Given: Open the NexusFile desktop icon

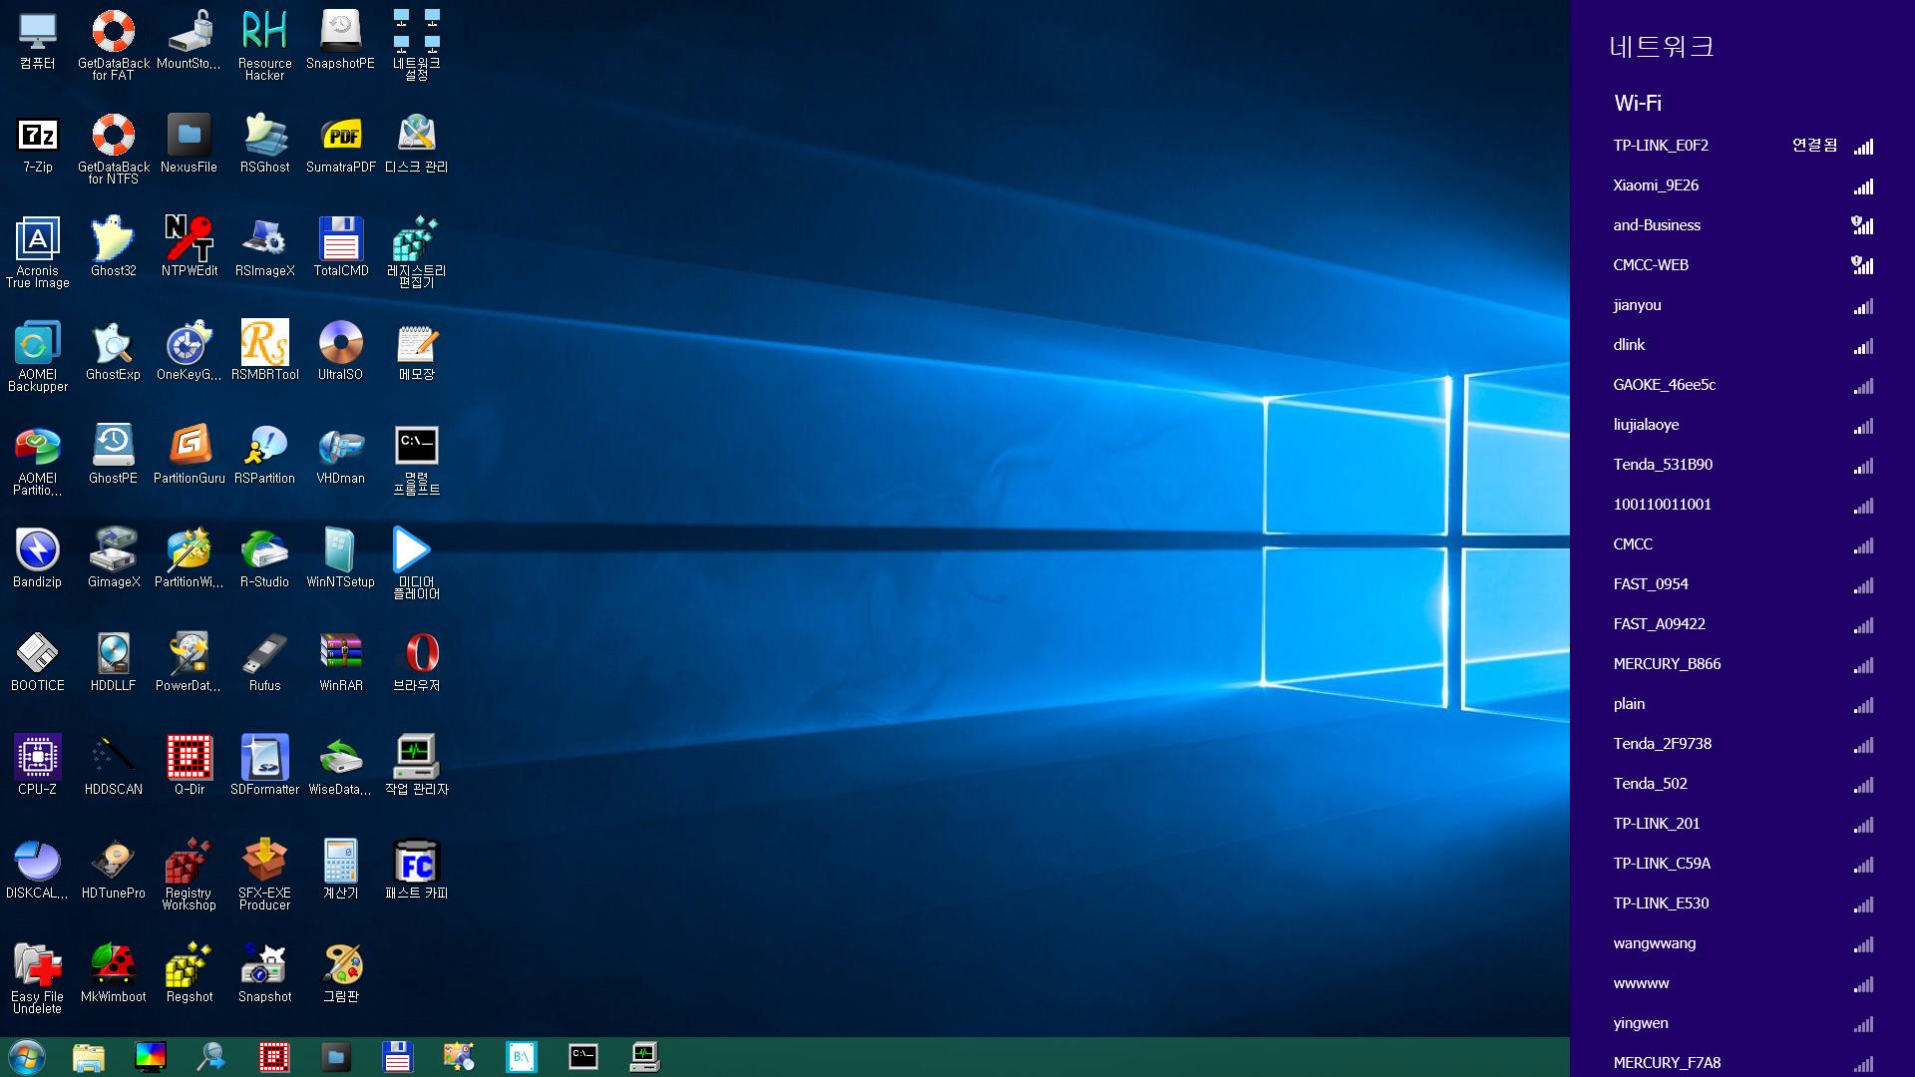Looking at the screenshot, I should click(189, 145).
